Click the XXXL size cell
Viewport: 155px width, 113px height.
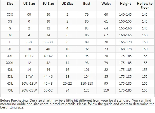click(x=10, y=63)
